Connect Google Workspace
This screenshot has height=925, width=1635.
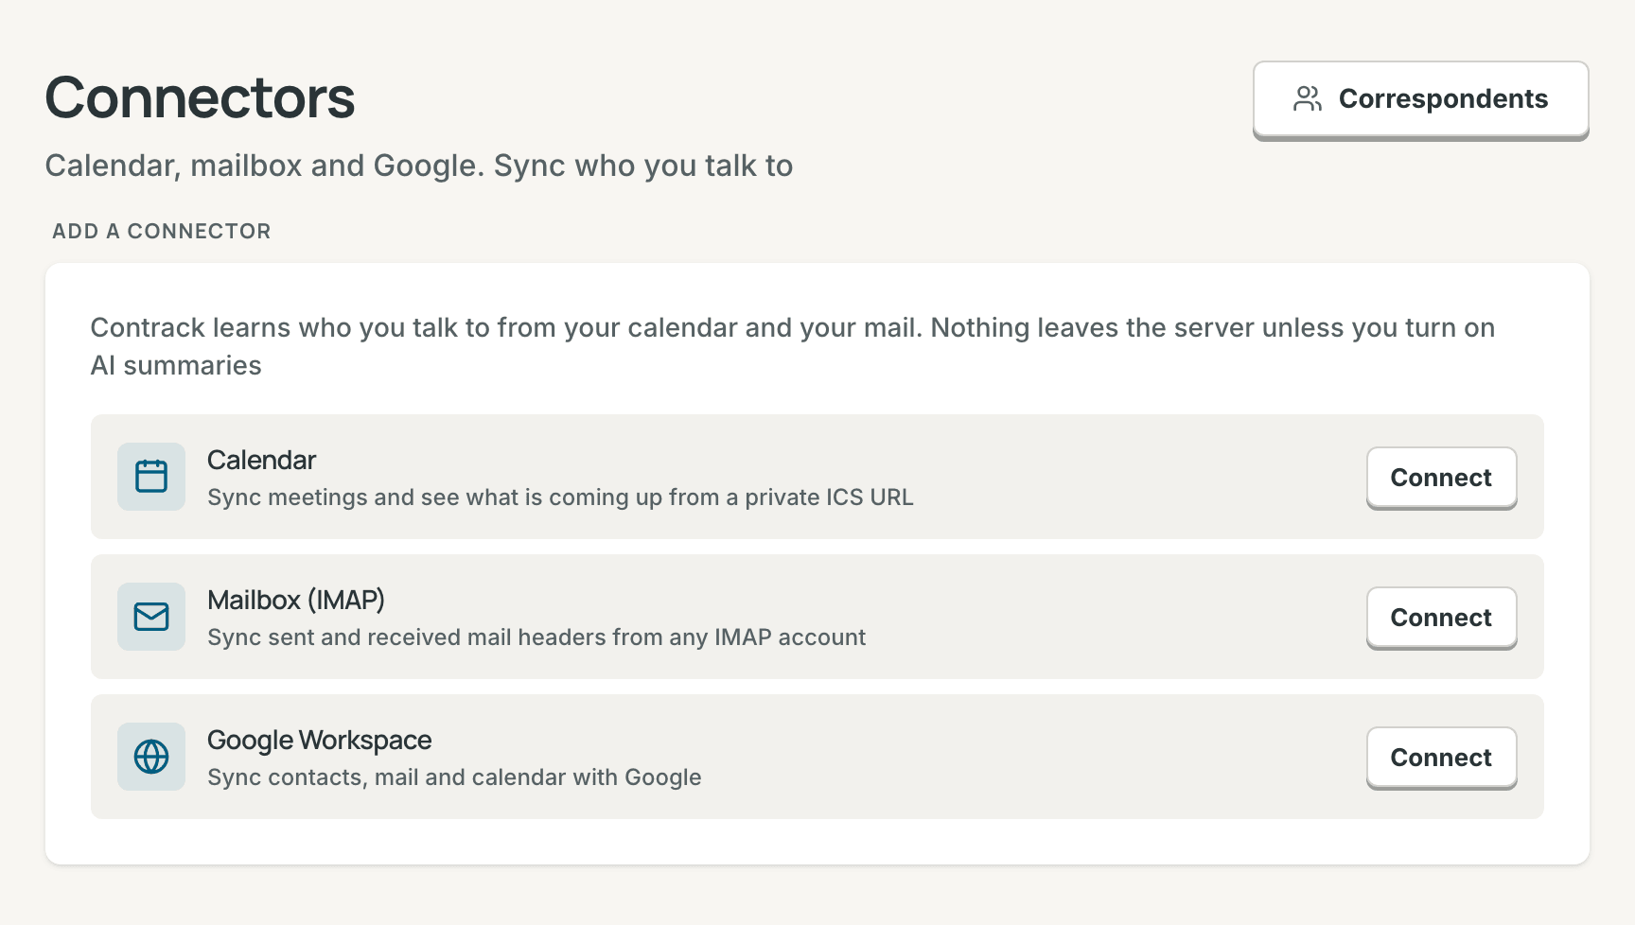click(x=1441, y=758)
